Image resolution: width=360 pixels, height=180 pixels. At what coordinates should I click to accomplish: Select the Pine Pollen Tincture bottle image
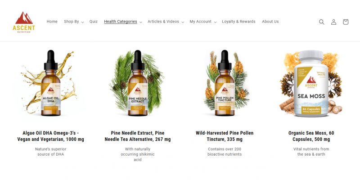(225, 83)
